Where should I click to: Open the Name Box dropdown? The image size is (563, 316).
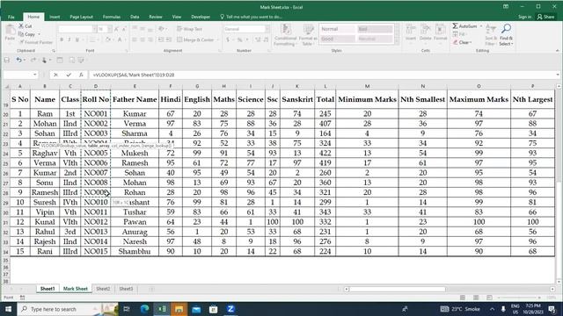point(35,75)
